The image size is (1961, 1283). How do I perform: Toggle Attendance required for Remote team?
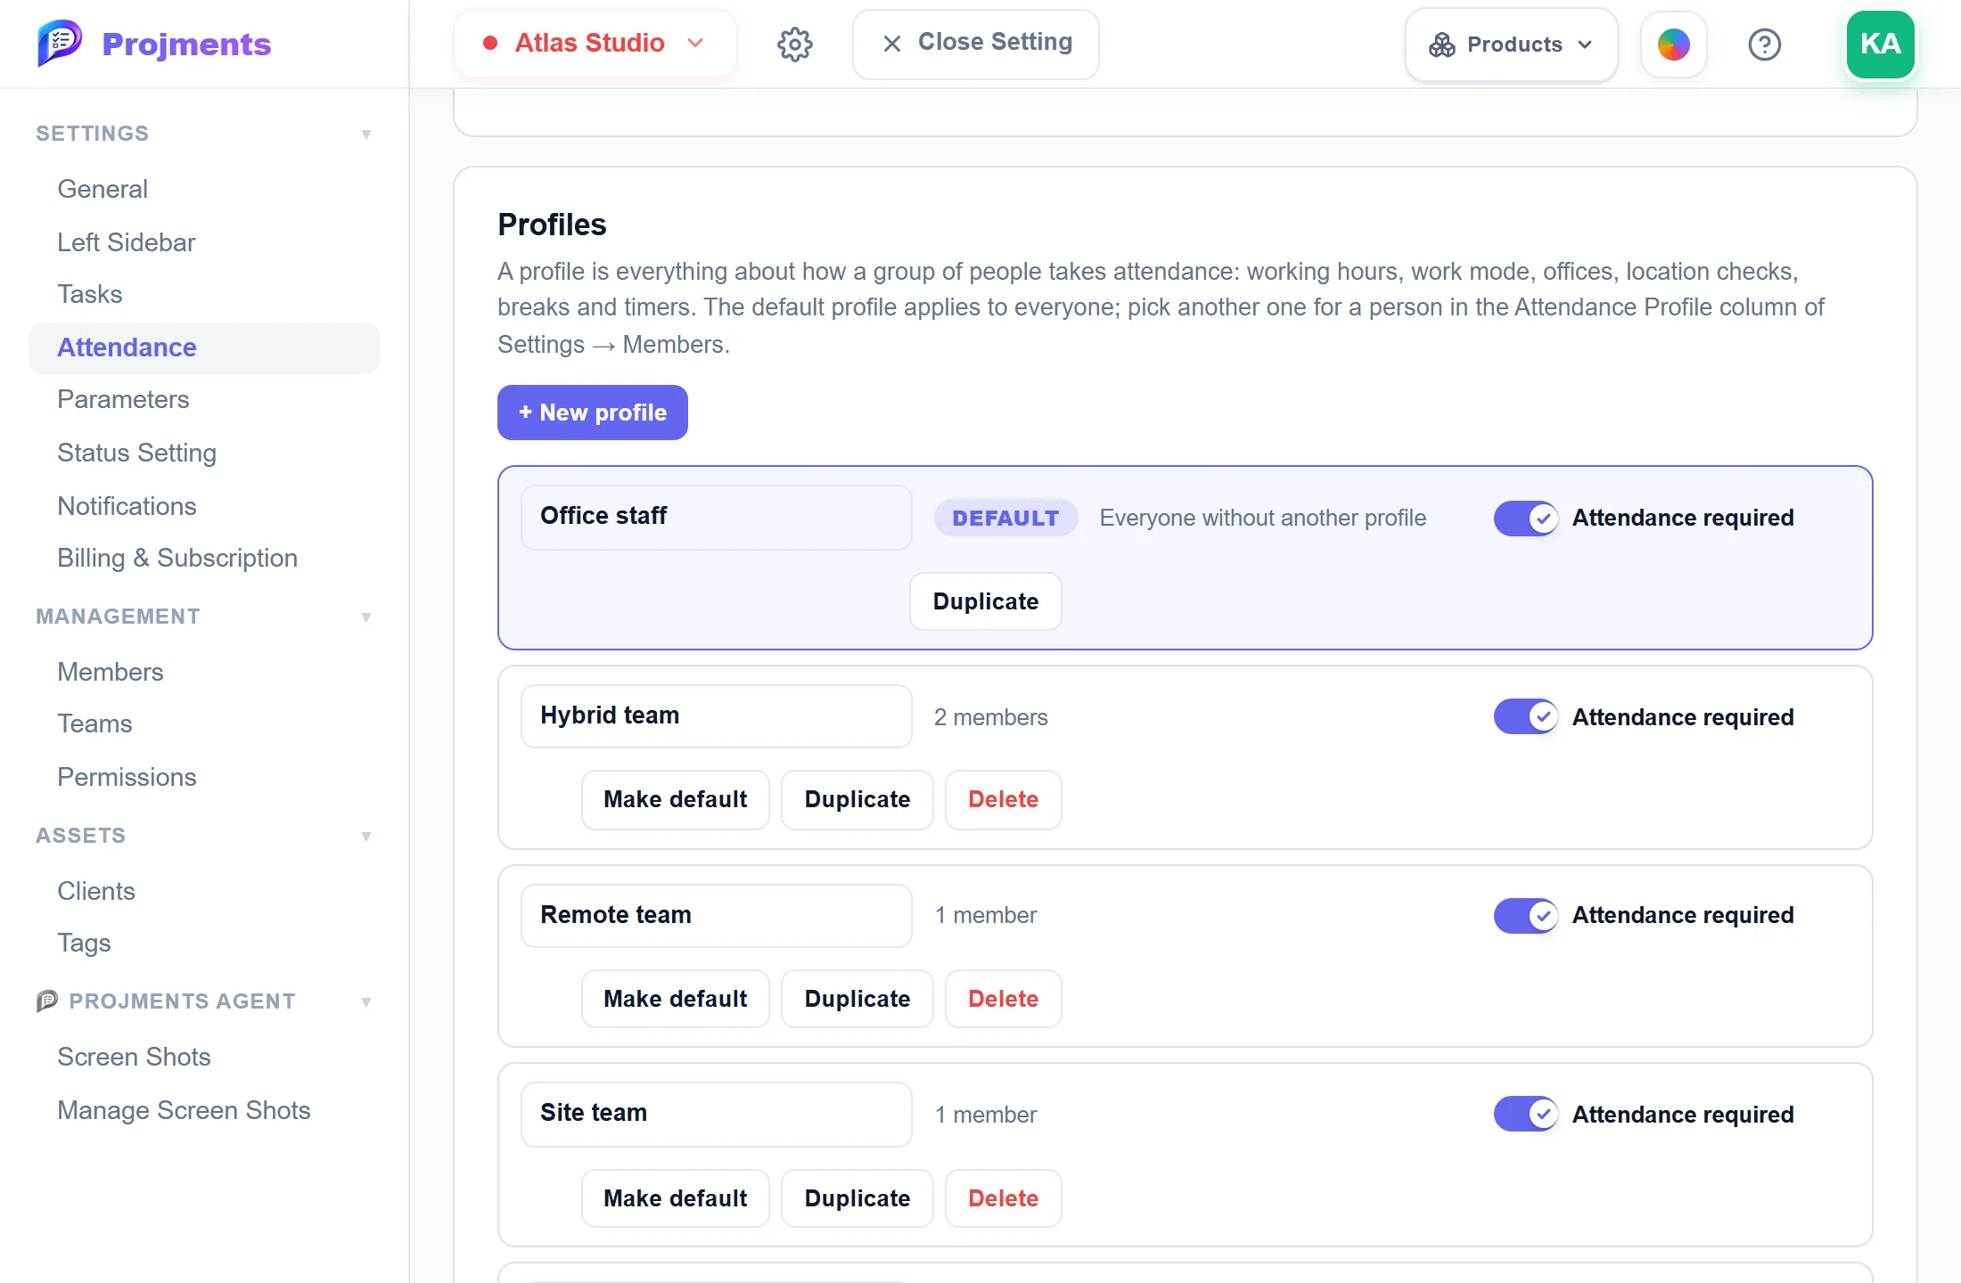point(1526,915)
